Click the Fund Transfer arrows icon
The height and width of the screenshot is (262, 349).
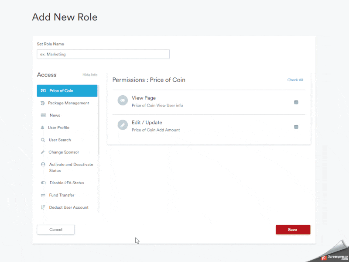click(43, 195)
